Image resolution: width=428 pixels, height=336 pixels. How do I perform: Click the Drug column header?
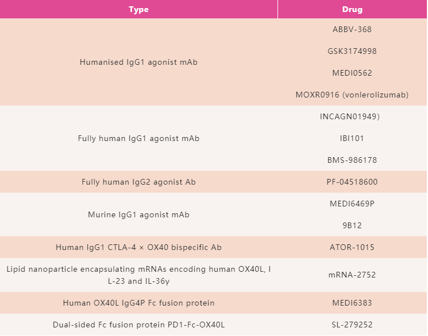click(352, 9)
